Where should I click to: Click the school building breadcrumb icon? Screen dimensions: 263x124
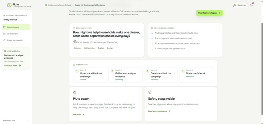tap(46, 5)
